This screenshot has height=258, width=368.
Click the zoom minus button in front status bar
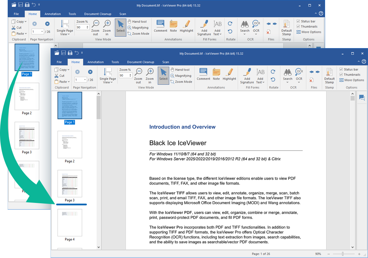pos(329,254)
